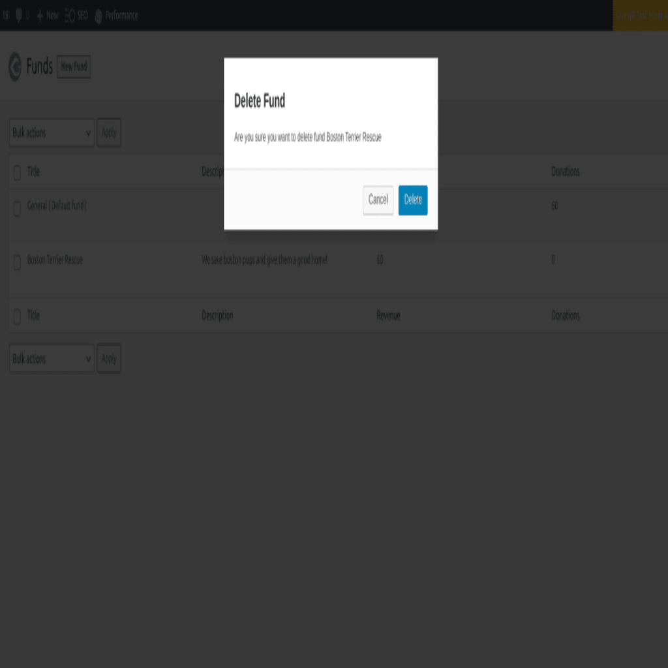Click the footer Description column label

(217, 315)
